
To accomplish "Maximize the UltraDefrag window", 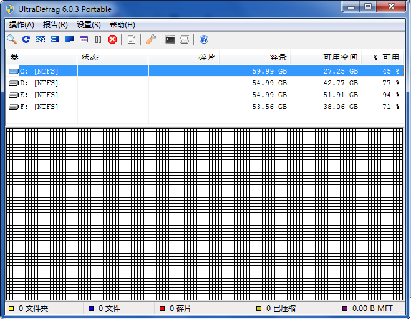I will [368, 7].
